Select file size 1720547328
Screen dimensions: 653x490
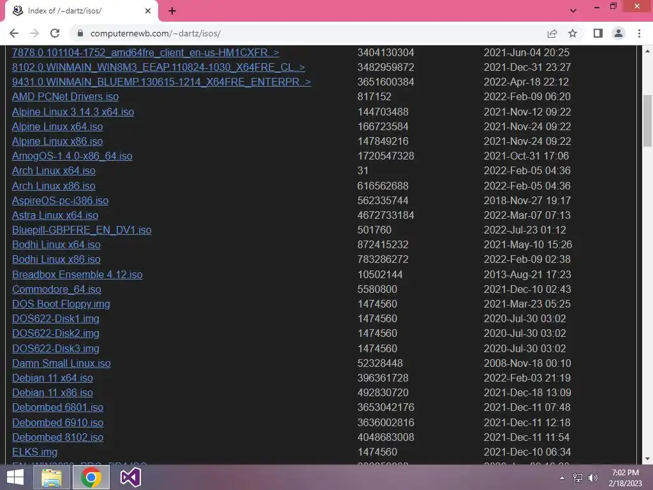(x=386, y=156)
